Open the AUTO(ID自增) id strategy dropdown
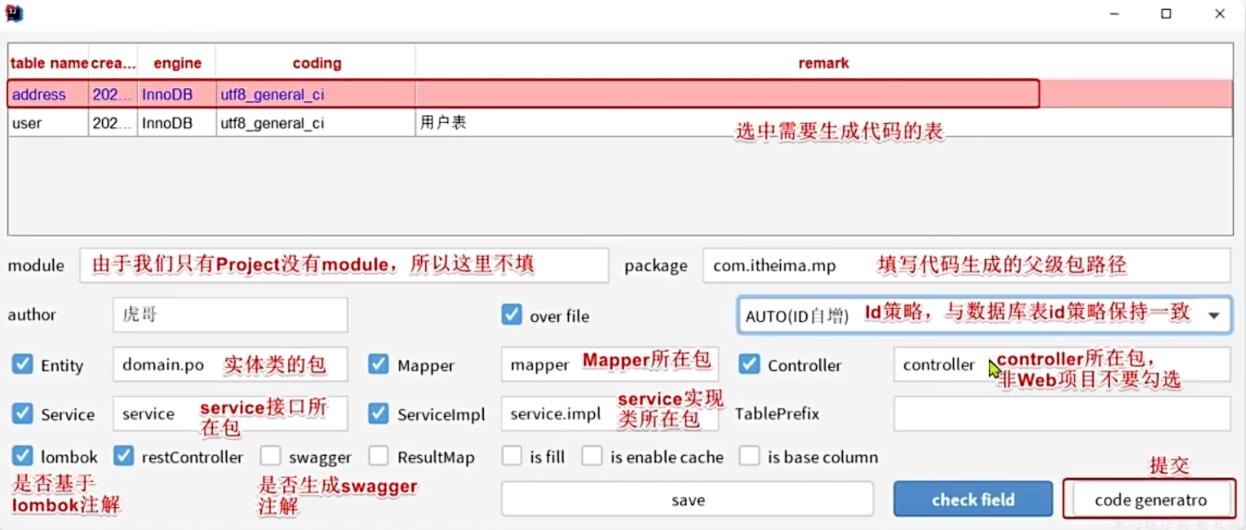 click(x=984, y=315)
